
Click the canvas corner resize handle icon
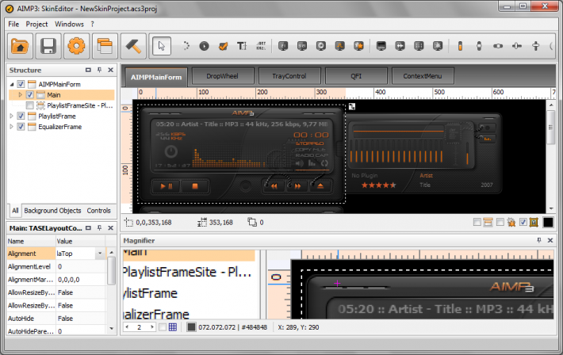(x=352, y=107)
